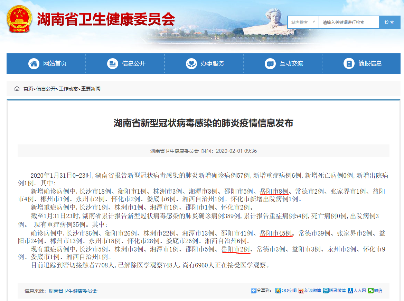
Task: Share this page to 人人网
Action: click(x=357, y=291)
